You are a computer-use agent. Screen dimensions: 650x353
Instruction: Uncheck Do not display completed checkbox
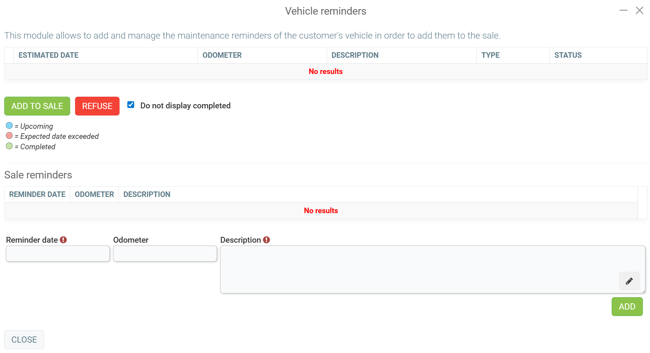pos(131,105)
